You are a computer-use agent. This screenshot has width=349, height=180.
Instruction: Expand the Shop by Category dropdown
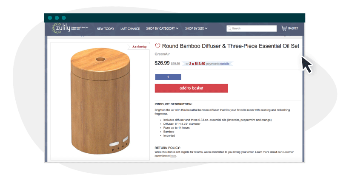[162, 28]
